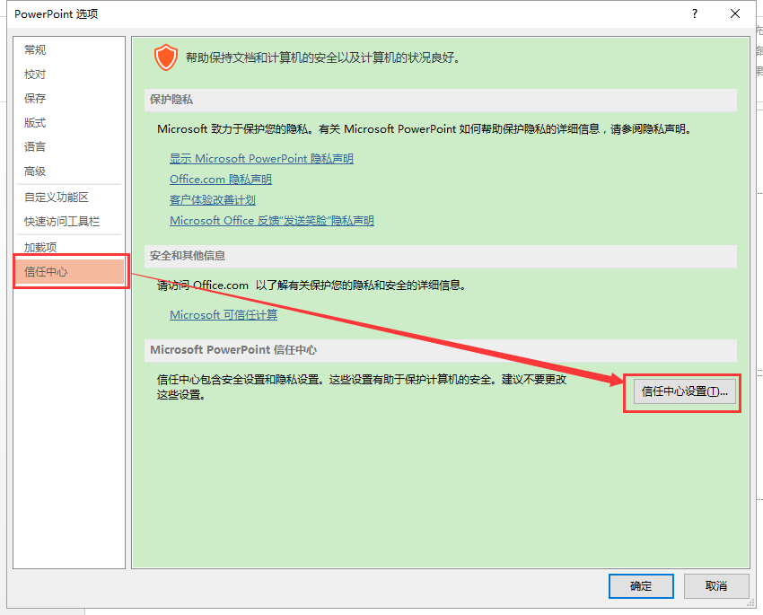The width and height of the screenshot is (763, 615).
Task: Click the orange shield security icon
Action: click(x=166, y=57)
